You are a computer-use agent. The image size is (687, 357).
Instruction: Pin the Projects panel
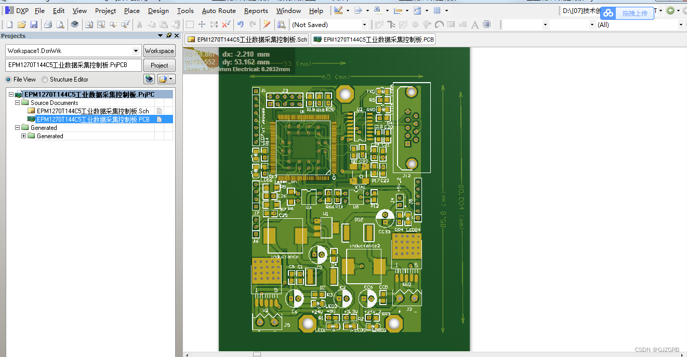point(169,36)
